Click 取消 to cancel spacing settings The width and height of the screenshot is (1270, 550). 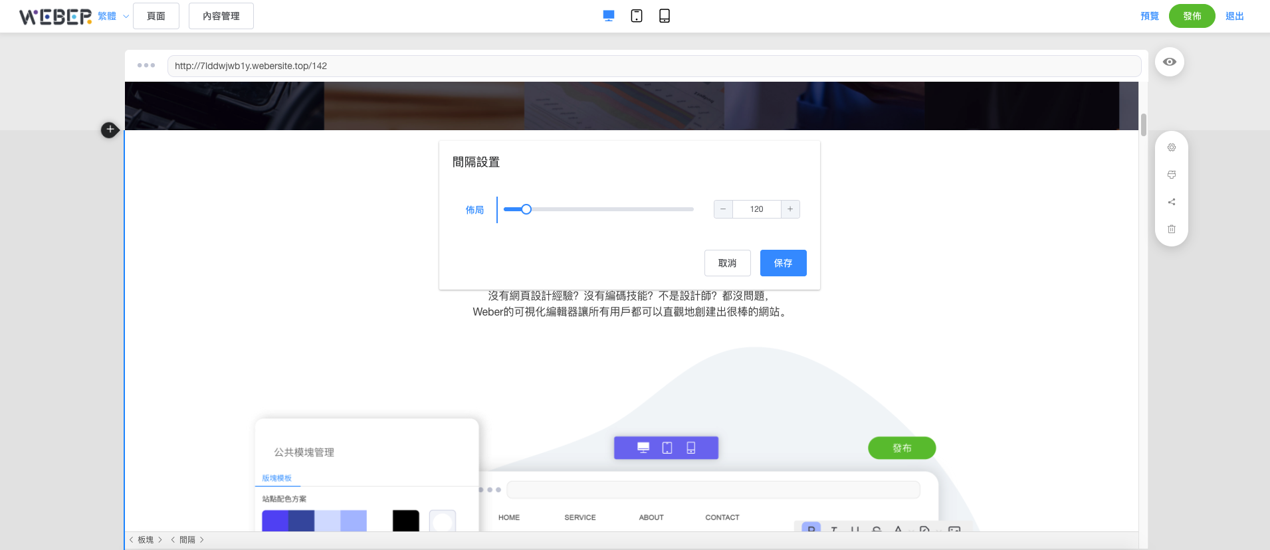[x=728, y=263]
